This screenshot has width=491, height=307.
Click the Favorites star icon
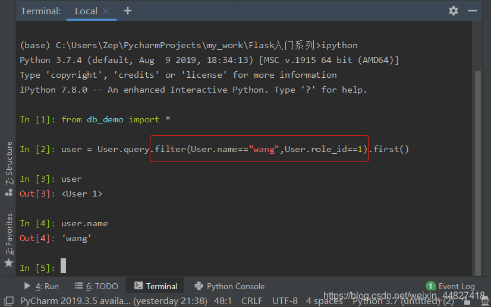click(x=9, y=262)
